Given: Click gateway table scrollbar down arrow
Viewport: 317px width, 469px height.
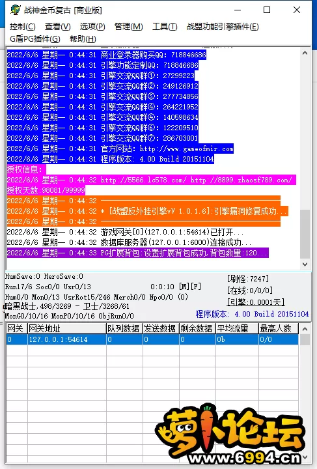Looking at the screenshot, I should (x=305, y=457).
